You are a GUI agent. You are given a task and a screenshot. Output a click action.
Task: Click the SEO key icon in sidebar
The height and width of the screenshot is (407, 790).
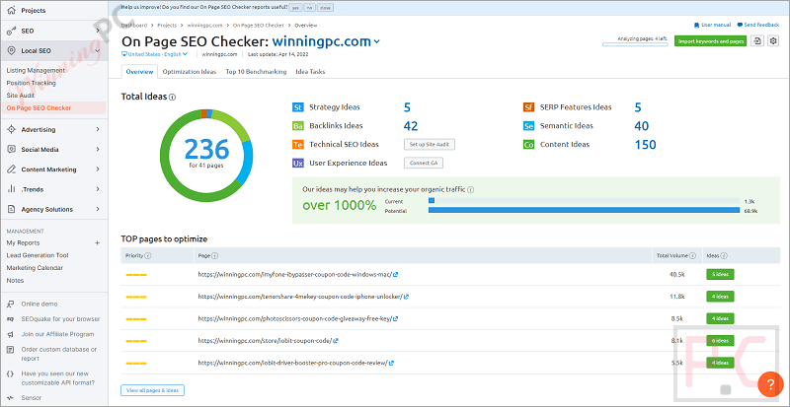pos(11,31)
